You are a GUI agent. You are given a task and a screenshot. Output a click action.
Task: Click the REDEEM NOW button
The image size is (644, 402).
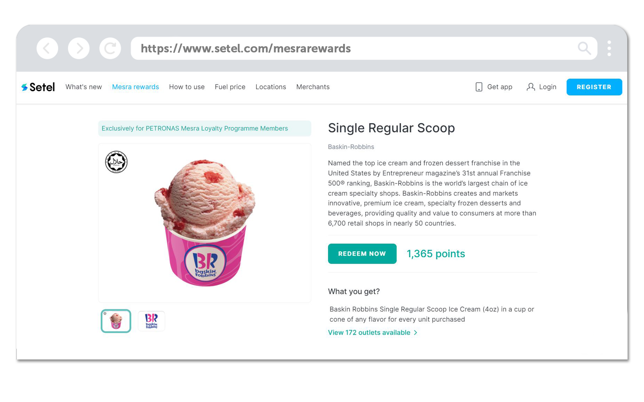pyautogui.click(x=362, y=254)
